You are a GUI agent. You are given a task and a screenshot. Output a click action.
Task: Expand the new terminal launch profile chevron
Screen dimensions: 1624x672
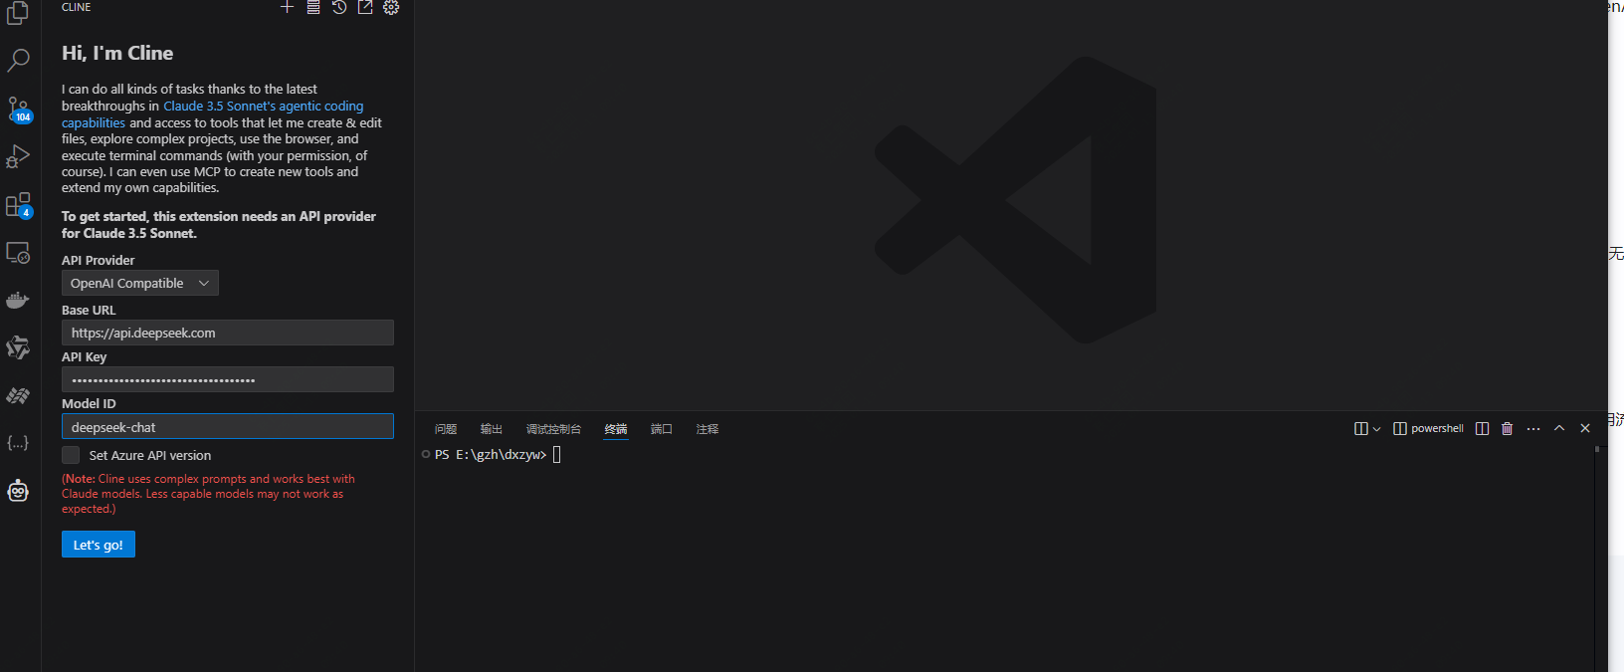[1377, 429]
